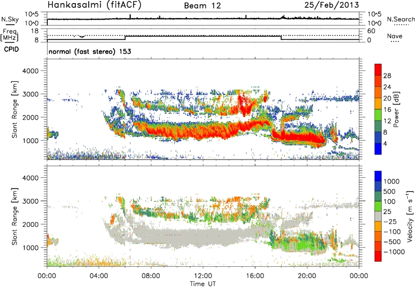Click the 08:00 time tick label
This screenshot has width=415, height=287.
[151, 276]
